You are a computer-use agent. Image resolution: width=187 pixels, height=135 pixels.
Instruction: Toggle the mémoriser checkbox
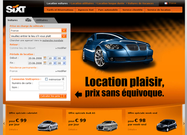(46, 79)
